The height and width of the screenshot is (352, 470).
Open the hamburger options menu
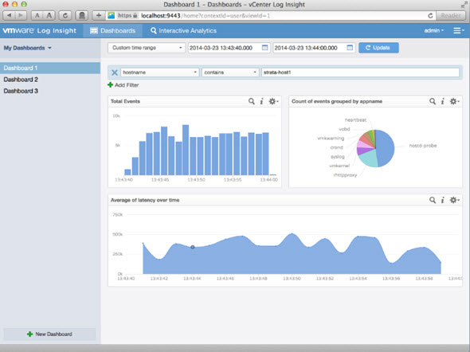pos(459,30)
